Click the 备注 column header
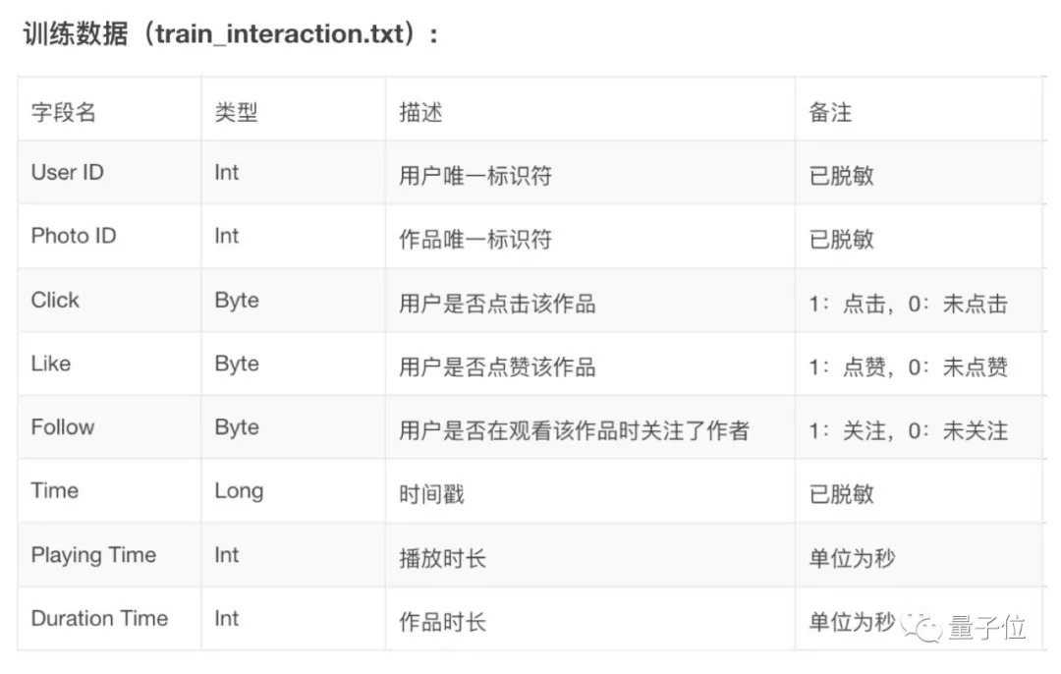Screen dimensions: 1061x674 pyautogui.click(x=830, y=112)
